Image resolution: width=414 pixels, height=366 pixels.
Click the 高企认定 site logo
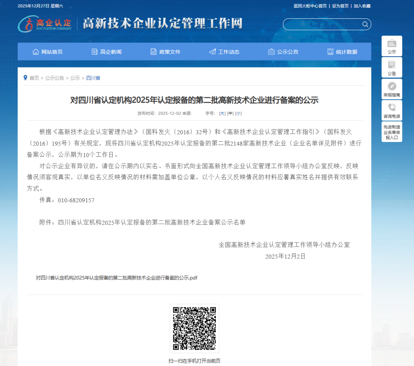(x=44, y=24)
